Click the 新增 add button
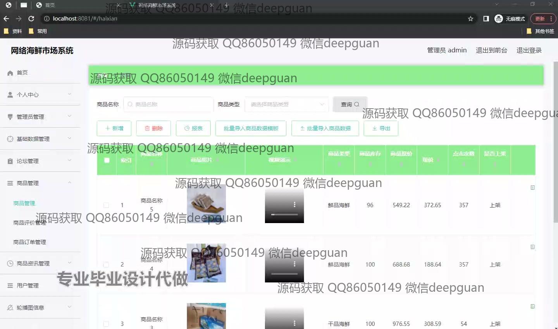 tap(114, 128)
